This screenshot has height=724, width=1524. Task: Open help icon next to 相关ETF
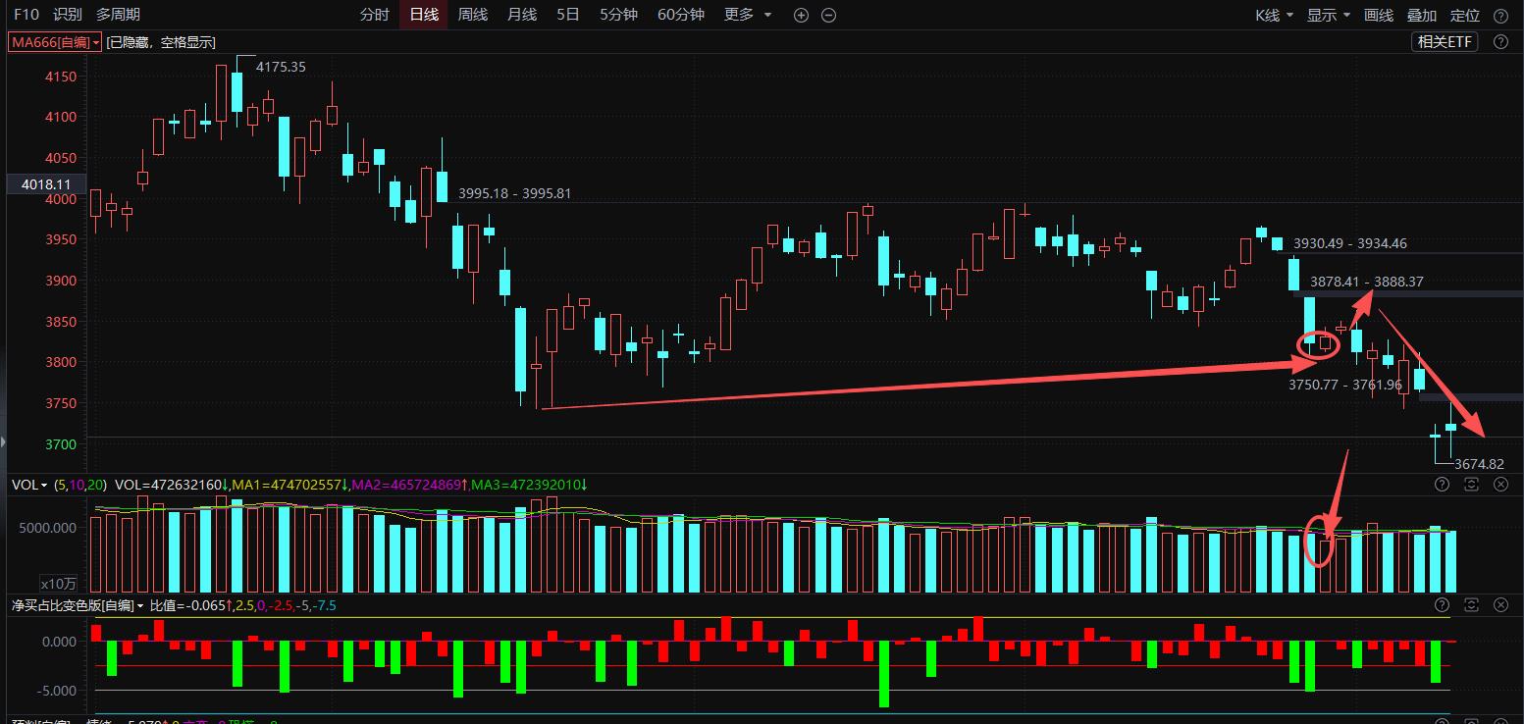click(x=1500, y=41)
